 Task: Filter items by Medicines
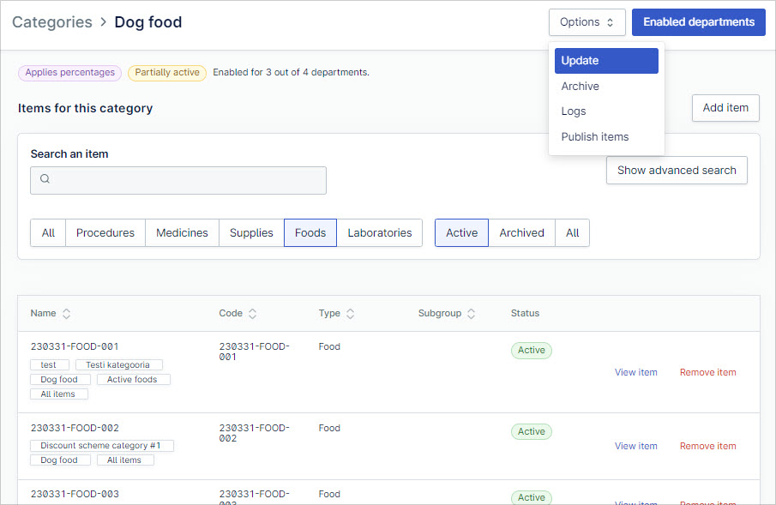pos(182,232)
